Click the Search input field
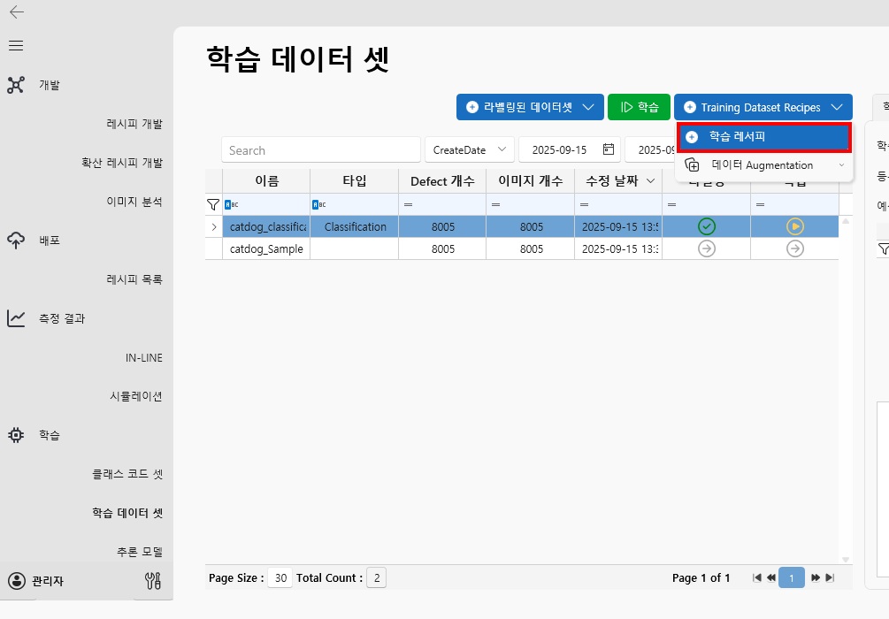This screenshot has width=889, height=619. coord(320,150)
